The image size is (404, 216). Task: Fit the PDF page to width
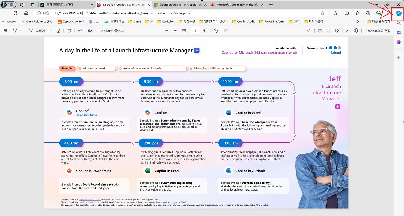point(184,31)
